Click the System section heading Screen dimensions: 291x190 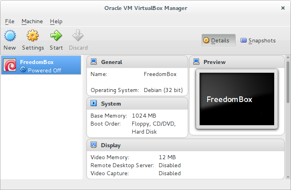(111, 104)
